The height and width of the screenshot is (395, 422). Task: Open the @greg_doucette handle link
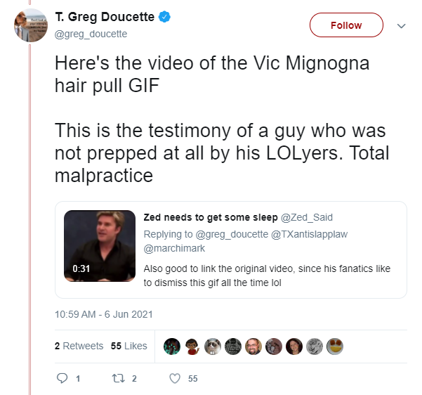pos(91,34)
